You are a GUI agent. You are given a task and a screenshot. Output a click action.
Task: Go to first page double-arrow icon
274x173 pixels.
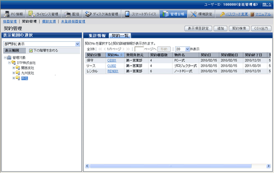click(x=100, y=49)
